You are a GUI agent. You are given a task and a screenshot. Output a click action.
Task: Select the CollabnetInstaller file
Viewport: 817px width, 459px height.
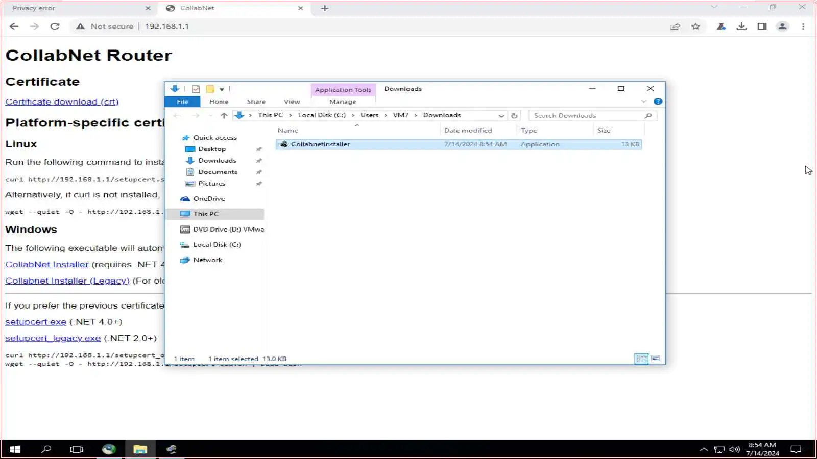click(x=459, y=144)
